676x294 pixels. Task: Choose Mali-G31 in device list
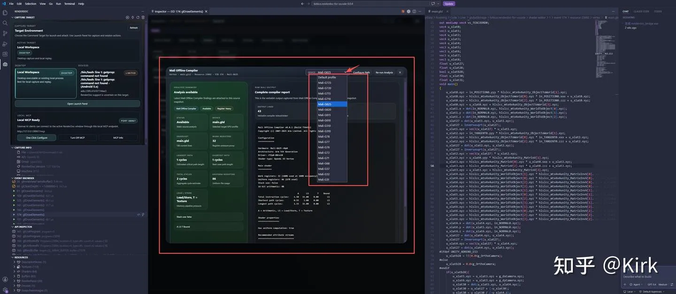tap(332, 180)
